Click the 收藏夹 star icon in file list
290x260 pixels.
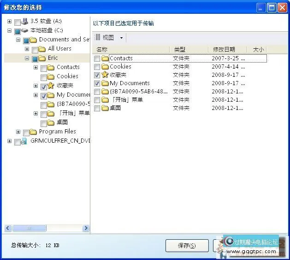[105, 75]
